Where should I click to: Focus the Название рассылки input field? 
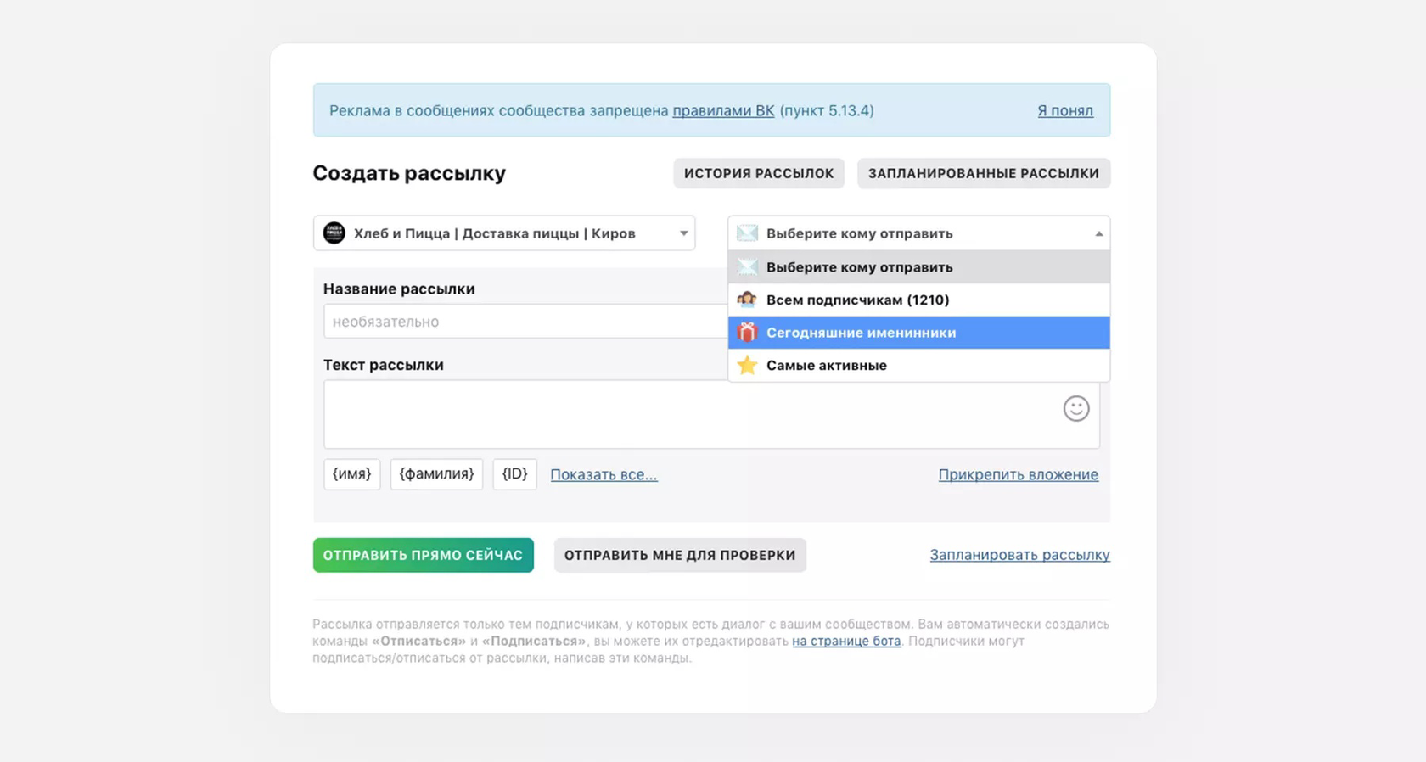click(x=525, y=322)
